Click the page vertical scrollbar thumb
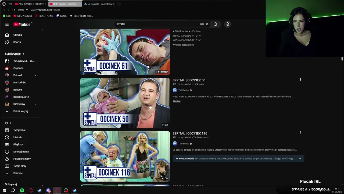This screenshot has width=344, height=194. [x=342, y=59]
